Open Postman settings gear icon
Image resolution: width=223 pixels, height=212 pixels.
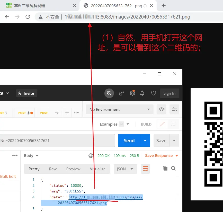point(132,93)
